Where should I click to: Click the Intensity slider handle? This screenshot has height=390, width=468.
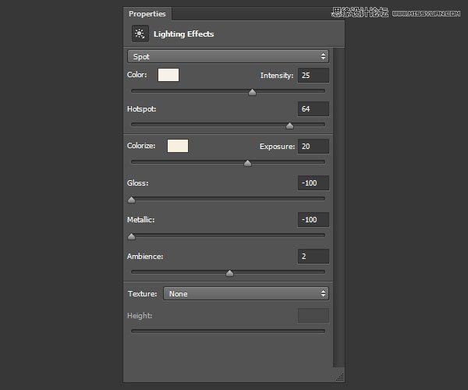(x=252, y=92)
